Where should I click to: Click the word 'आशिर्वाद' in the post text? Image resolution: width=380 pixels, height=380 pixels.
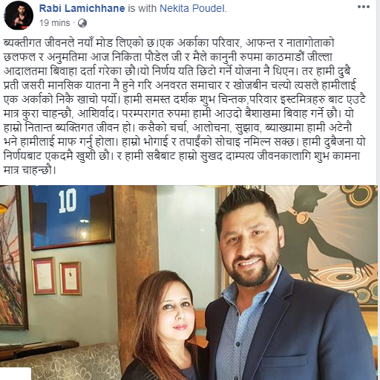96,114
